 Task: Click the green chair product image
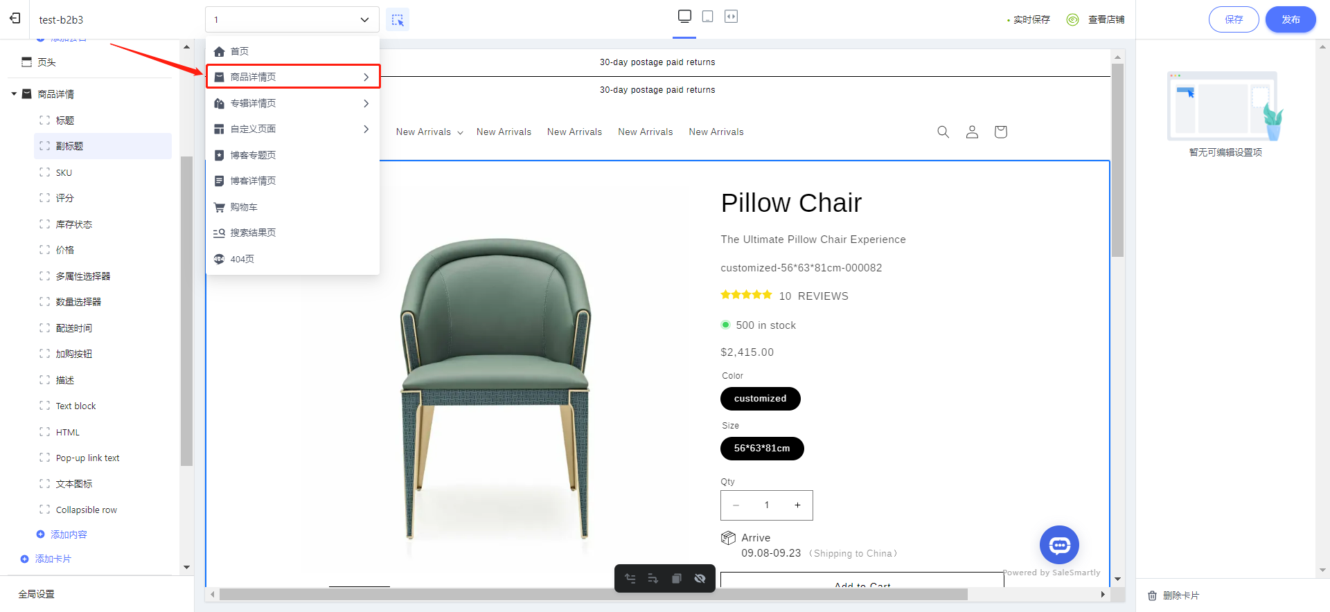click(x=496, y=389)
